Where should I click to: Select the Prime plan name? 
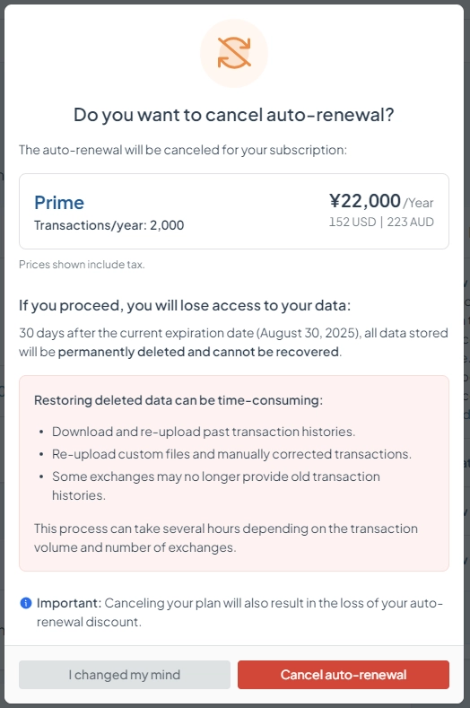(59, 203)
